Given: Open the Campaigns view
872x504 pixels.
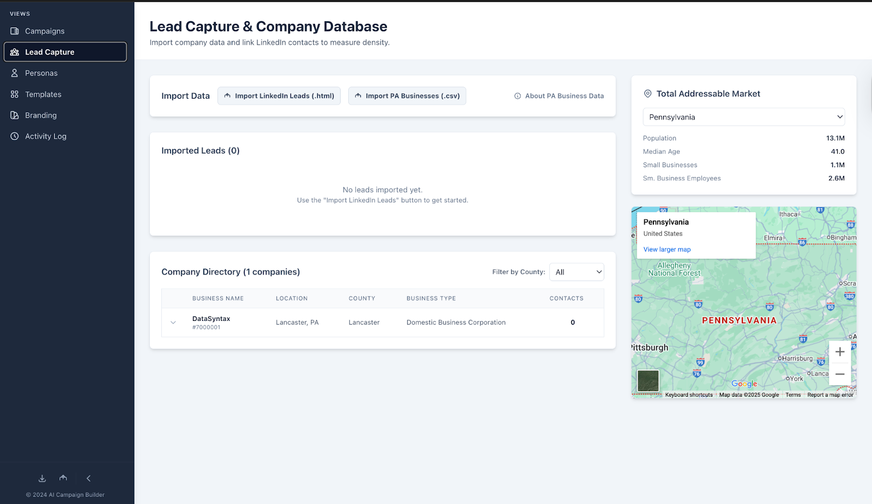Looking at the screenshot, I should click(x=45, y=31).
